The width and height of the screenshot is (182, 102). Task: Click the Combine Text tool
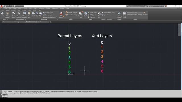(81, 15)
